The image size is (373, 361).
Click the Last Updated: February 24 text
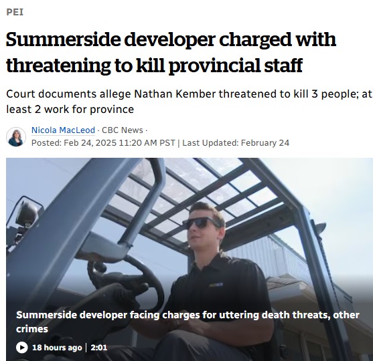pos(236,143)
